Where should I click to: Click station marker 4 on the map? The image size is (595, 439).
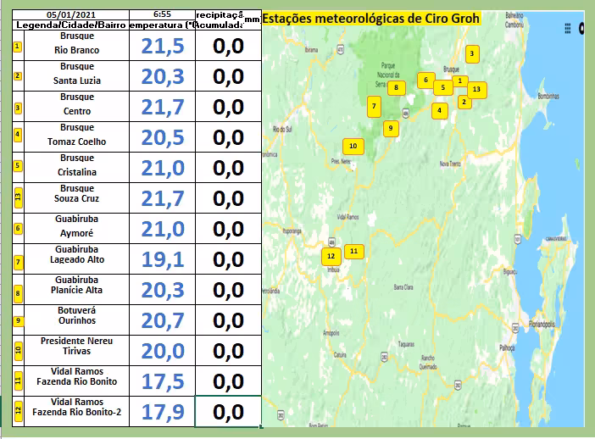[439, 110]
